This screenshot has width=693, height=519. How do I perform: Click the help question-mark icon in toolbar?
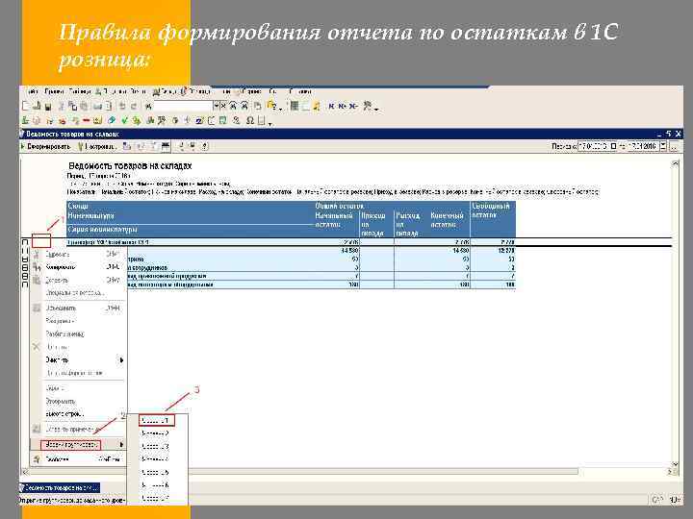[x=272, y=106]
